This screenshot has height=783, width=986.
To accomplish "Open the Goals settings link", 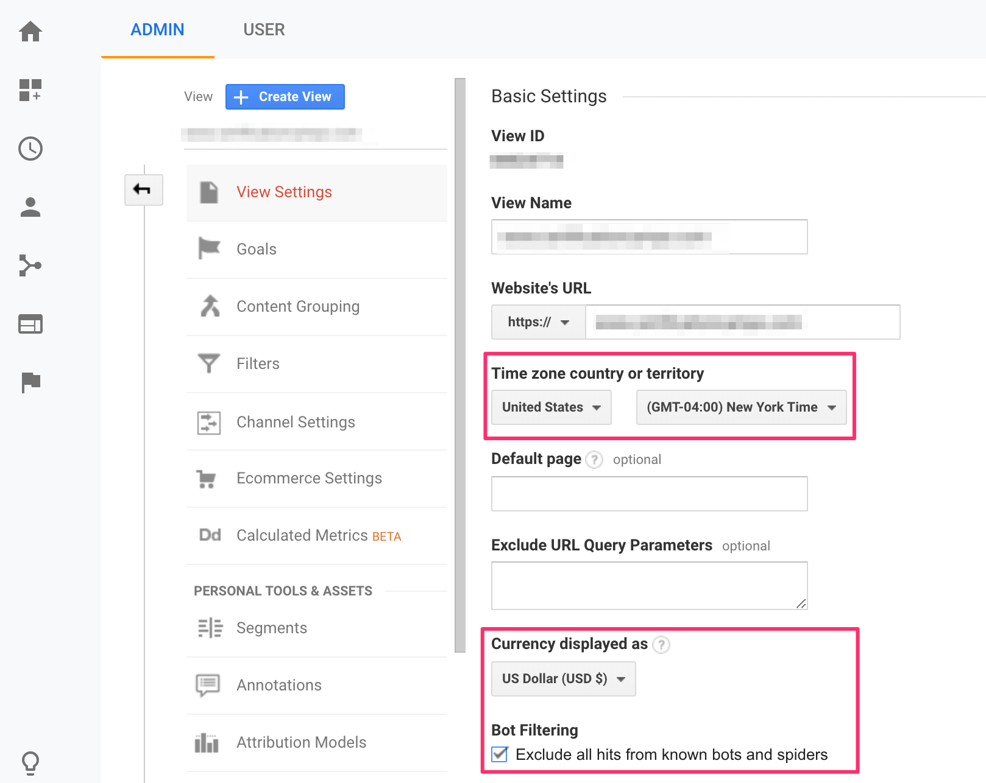I will [257, 249].
